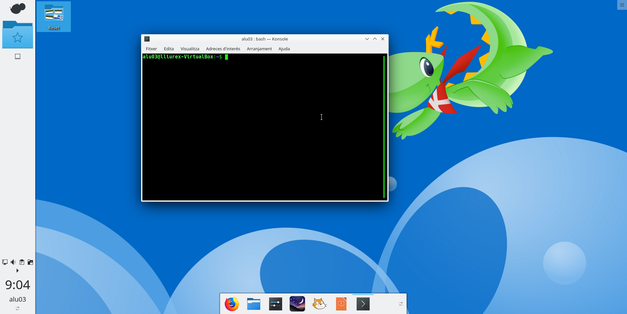Click the Konsole terminal icon in dock
The image size is (627, 314).
pyautogui.click(x=363, y=304)
